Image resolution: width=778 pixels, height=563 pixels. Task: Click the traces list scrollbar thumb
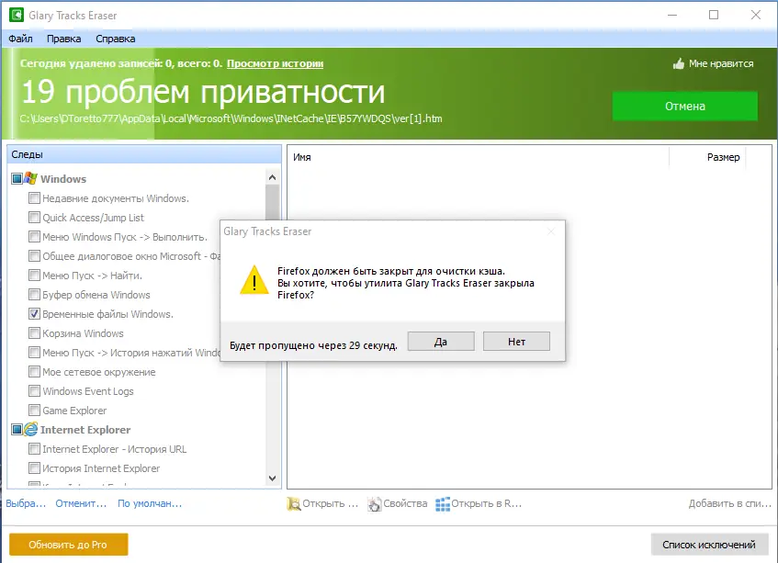click(272, 202)
